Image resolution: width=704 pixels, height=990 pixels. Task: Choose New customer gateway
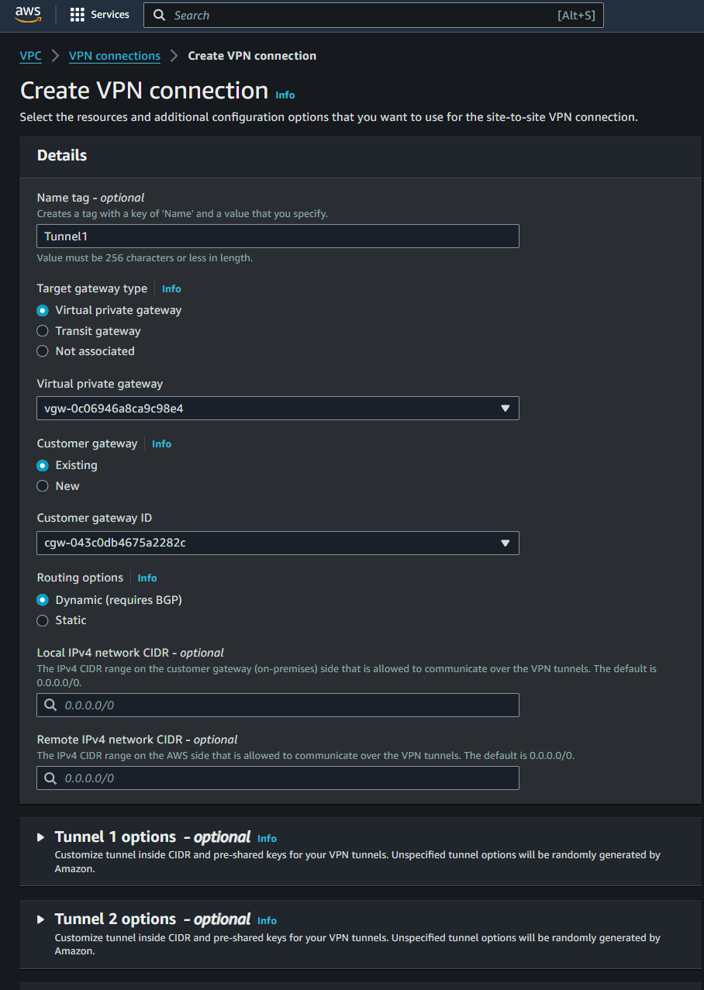43,485
